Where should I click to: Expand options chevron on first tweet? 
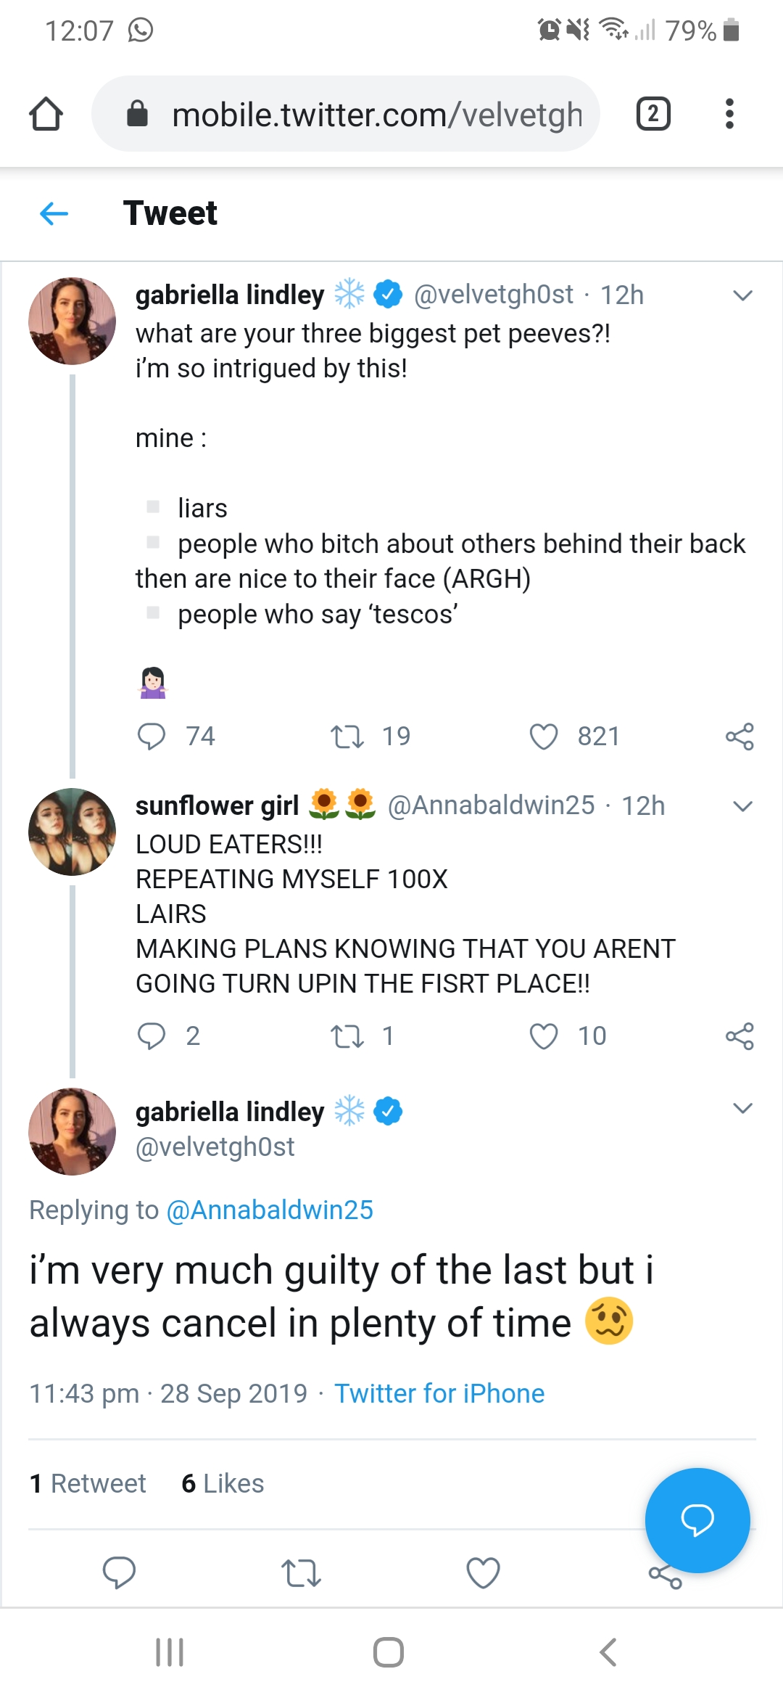click(x=742, y=295)
